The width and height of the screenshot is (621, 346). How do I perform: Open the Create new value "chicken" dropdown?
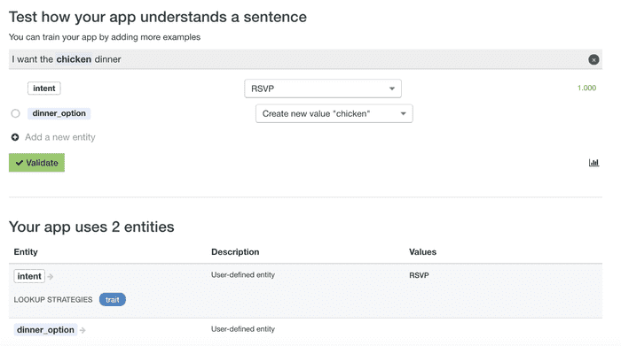334,114
